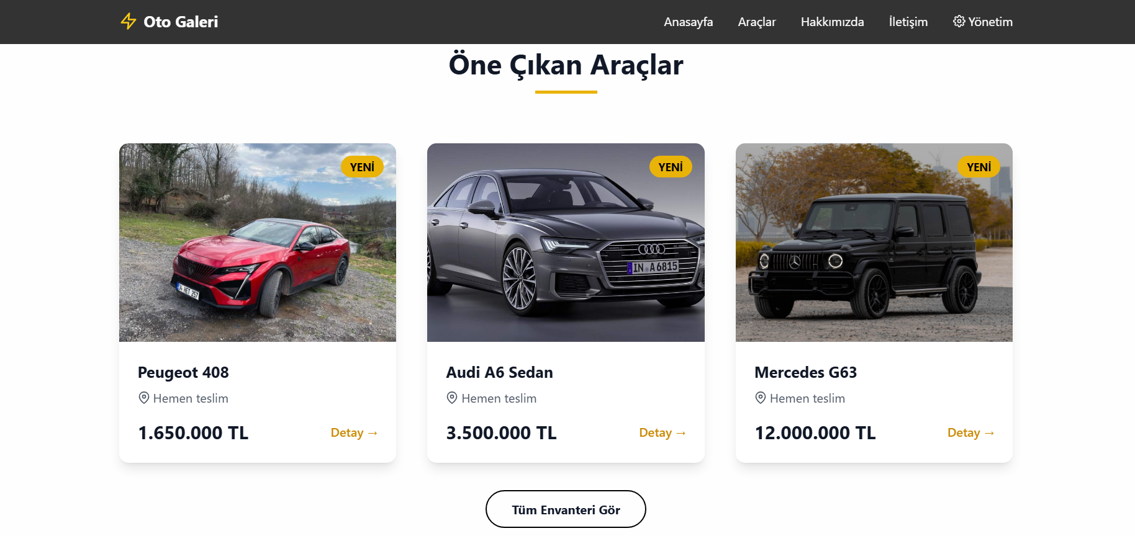Click the lightning bolt logo icon
The image size is (1135, 536).
coord(129,21)
